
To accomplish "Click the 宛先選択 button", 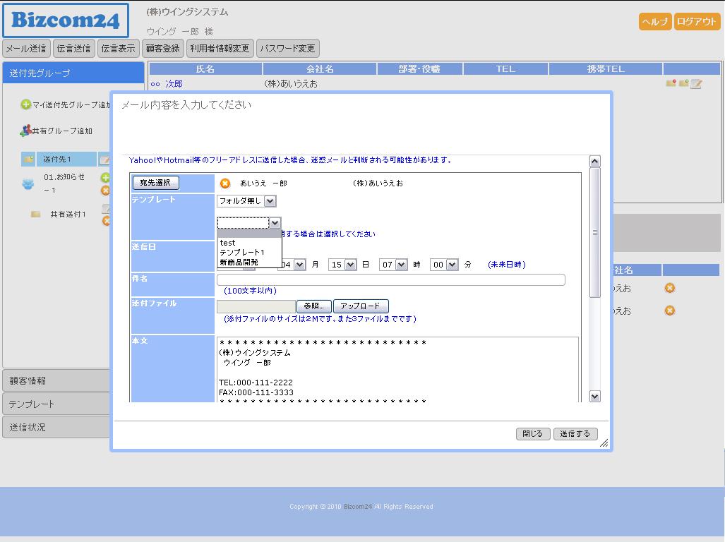I will [155, 183].
